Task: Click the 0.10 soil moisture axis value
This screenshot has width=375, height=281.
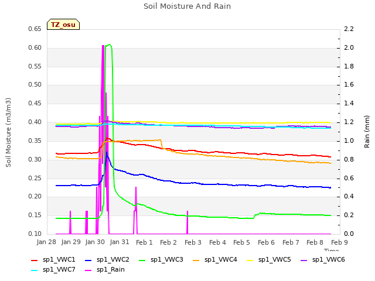Action: click(x=35, y=234)
